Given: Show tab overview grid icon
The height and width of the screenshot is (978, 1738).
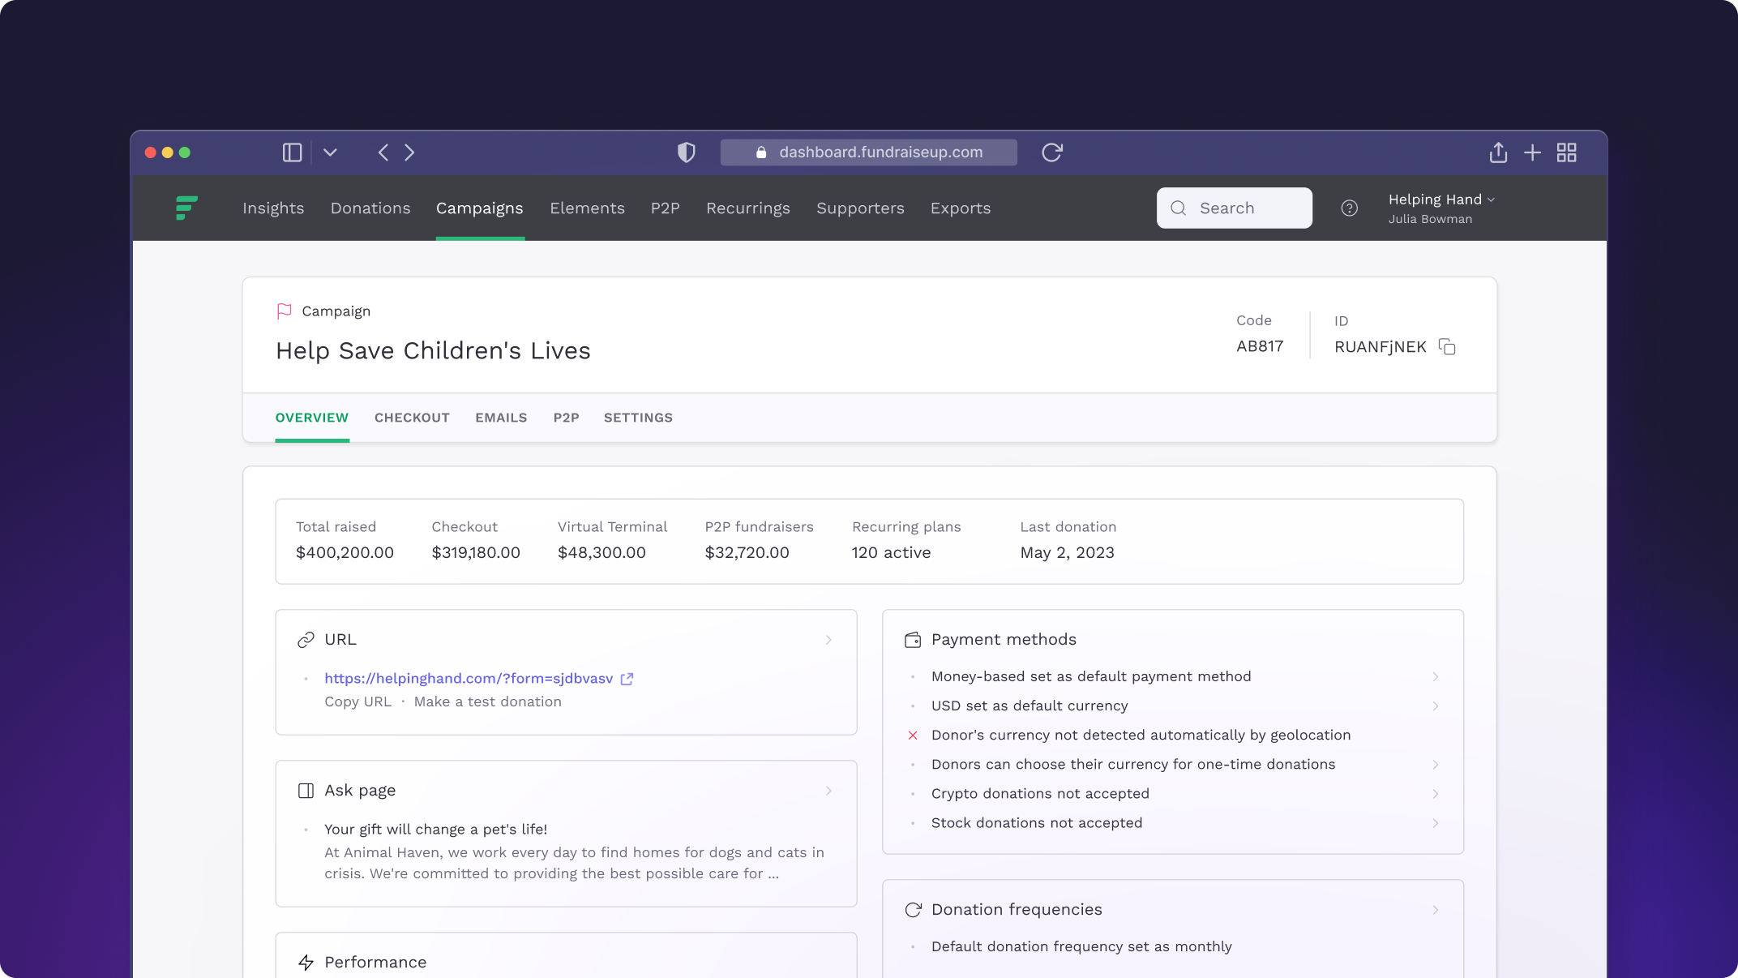Looking at the screenshot, I should pos(1566,152).
